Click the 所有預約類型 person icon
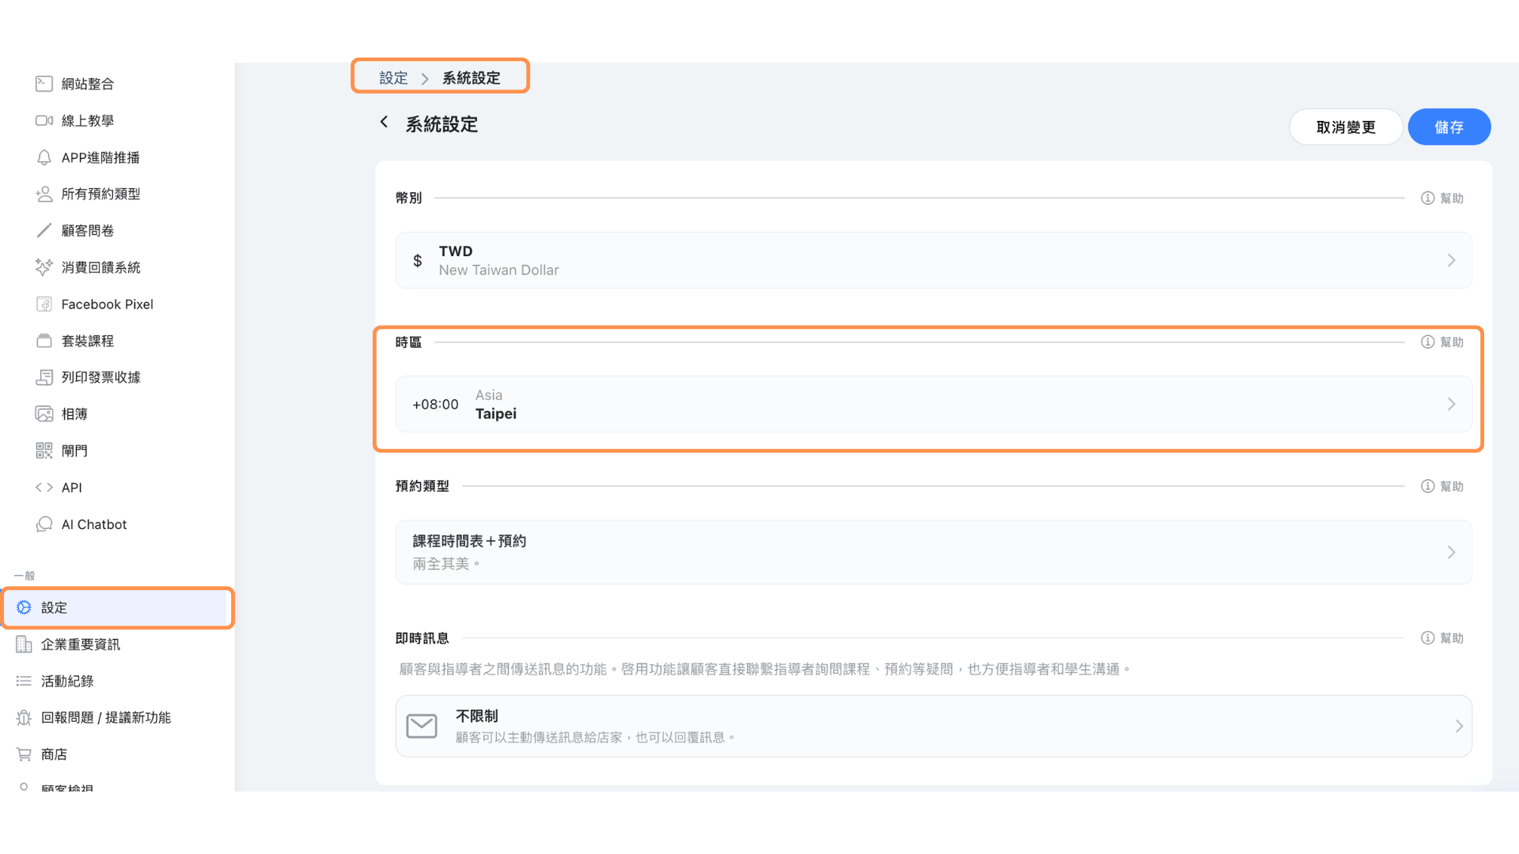Screen dimensions: 1519x854 44,194
